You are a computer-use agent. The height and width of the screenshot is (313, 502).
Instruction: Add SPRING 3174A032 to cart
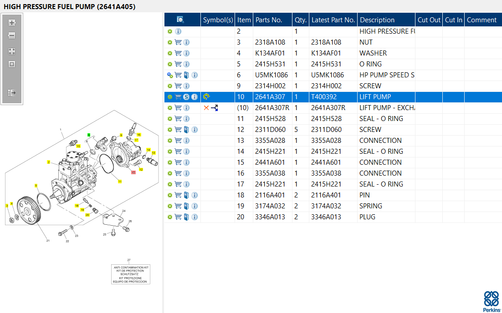[178, 206]
